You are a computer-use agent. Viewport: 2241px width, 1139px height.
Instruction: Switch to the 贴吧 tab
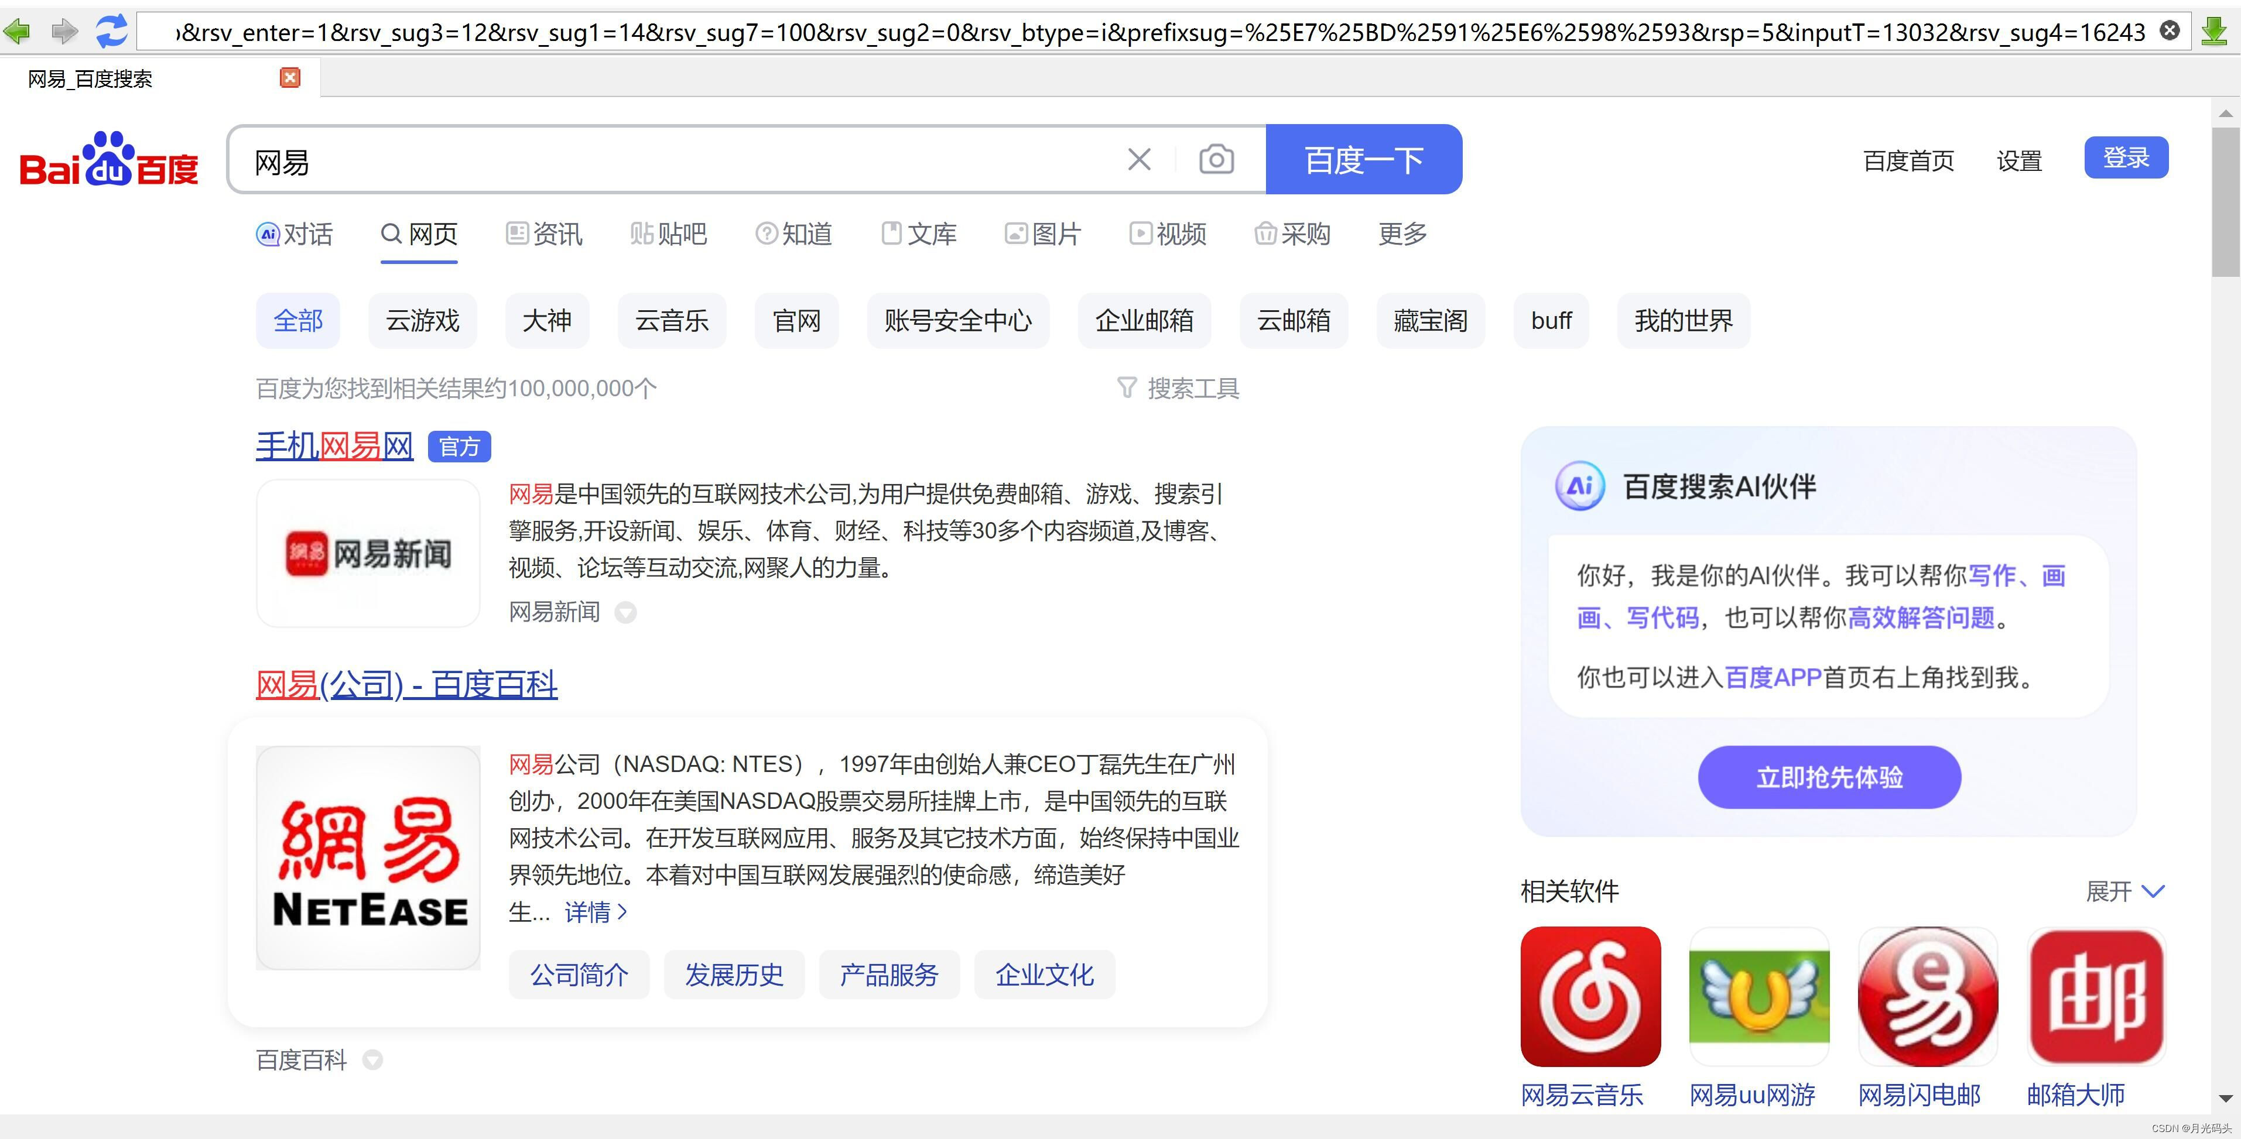(668, 234)
